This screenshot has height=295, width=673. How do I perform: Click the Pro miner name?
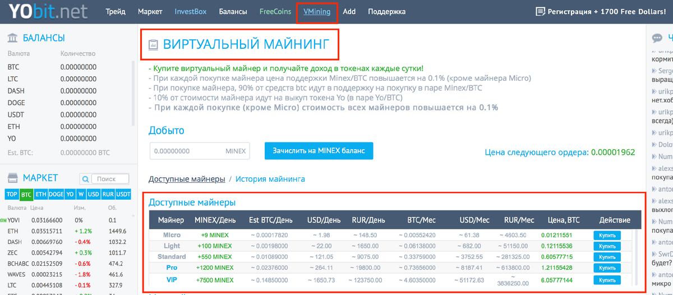point(172,268)
